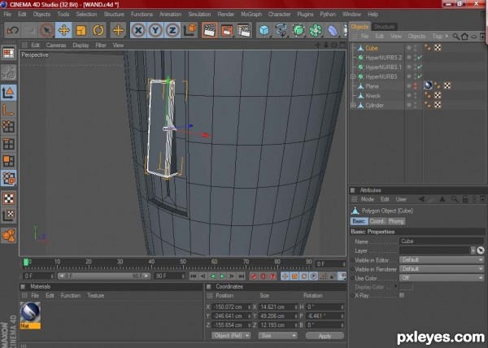Expand the HyperNURBS object

(x=353, y=76)
